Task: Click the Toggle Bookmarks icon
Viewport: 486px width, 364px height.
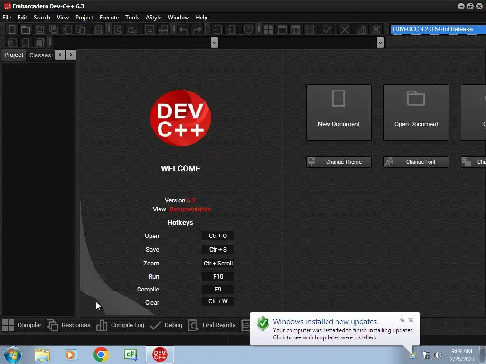Action: (x=26, y=43)
